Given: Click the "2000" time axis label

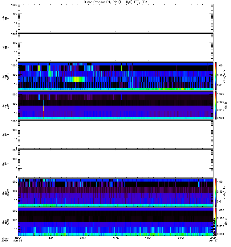Looking at the screenshot, I should (83, 238).
